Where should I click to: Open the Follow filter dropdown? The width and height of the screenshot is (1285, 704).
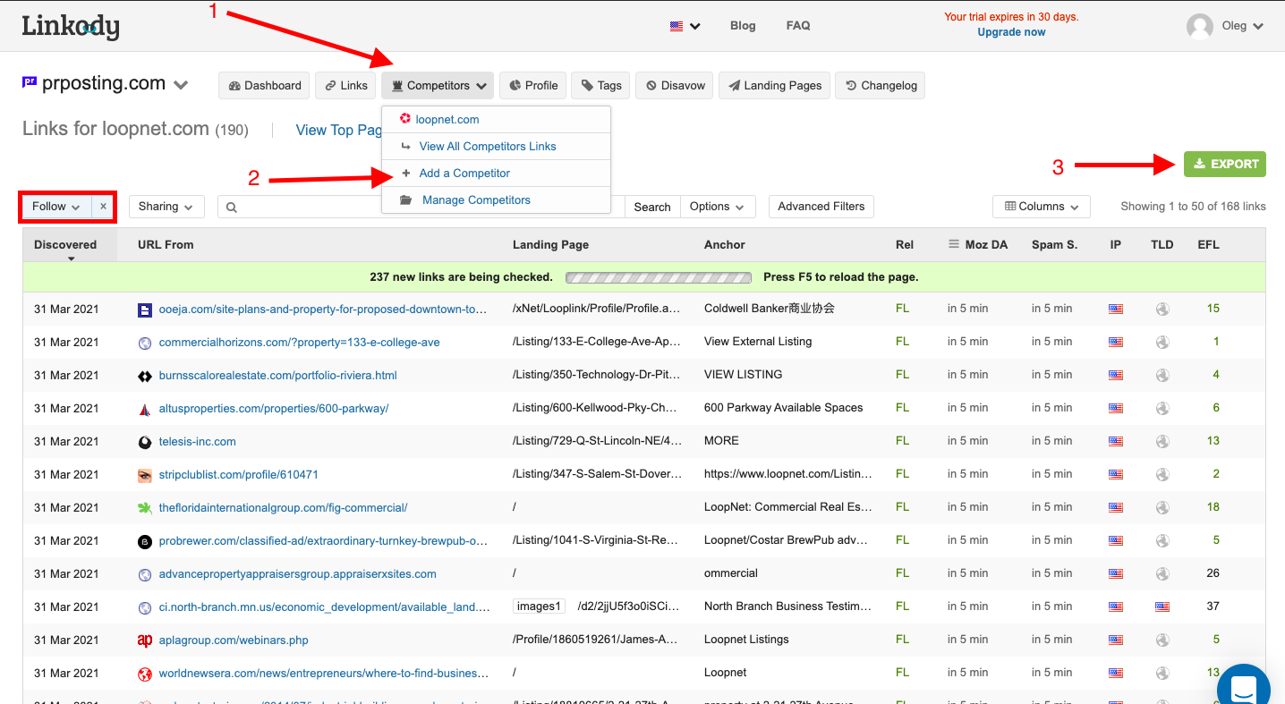pos(56,207)
